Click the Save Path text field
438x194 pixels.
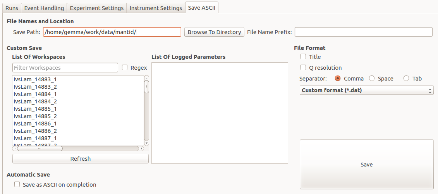112,32
